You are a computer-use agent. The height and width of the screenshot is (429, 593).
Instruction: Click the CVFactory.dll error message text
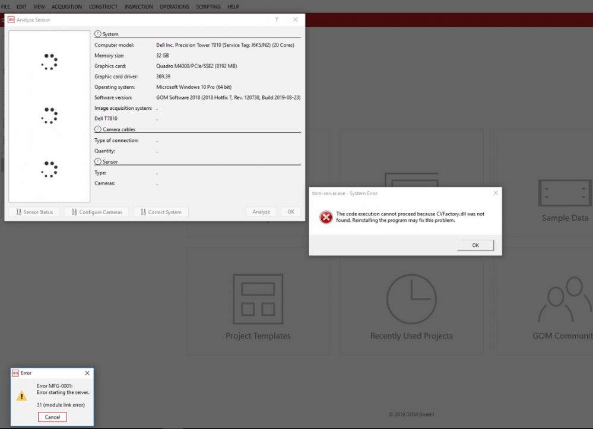pyautogui.click(x=410, y=217)
